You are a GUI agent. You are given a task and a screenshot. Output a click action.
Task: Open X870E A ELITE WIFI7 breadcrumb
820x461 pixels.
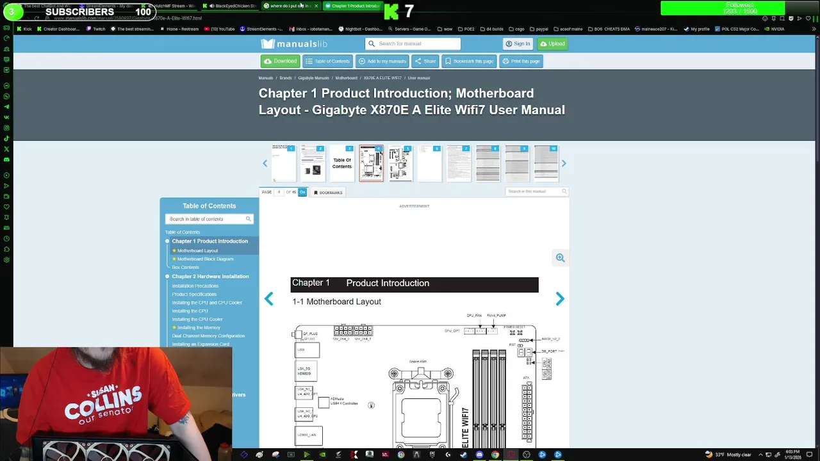382,78
